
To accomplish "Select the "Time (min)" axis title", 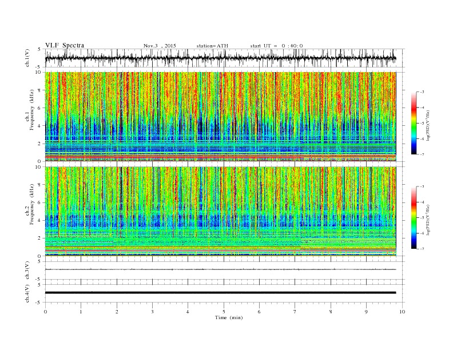I will point(229,317).
